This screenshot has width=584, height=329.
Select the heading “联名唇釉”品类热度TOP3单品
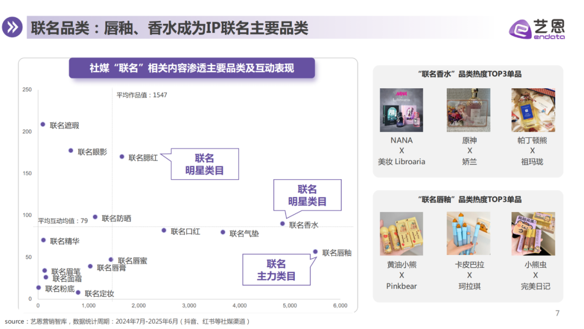(x=469, y=199)
